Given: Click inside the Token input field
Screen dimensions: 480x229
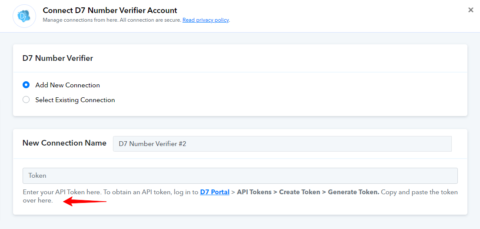Looking at the screenshot, I should pos(240,176).
